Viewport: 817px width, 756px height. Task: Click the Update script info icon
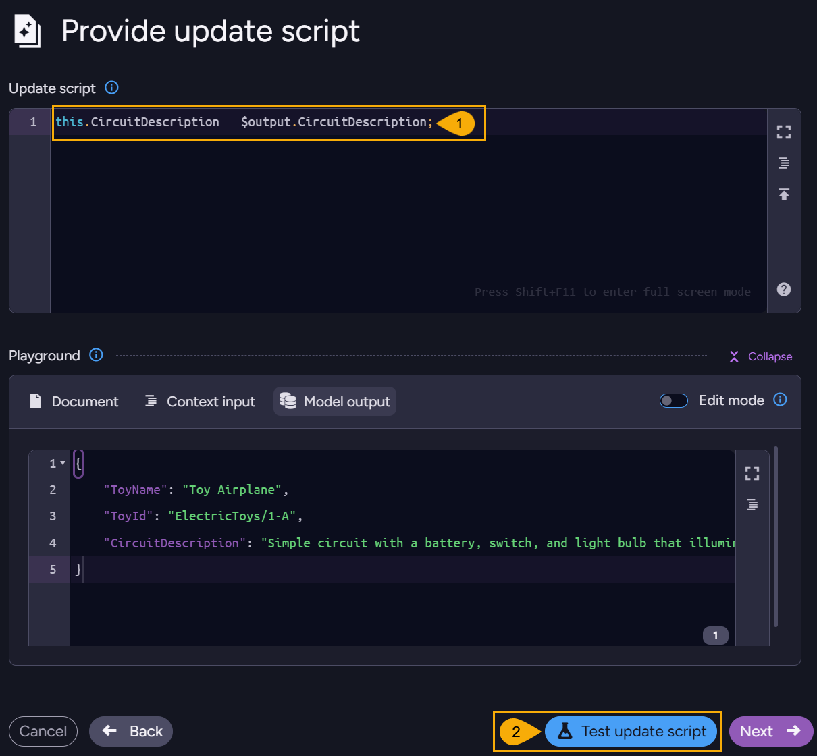112,88
